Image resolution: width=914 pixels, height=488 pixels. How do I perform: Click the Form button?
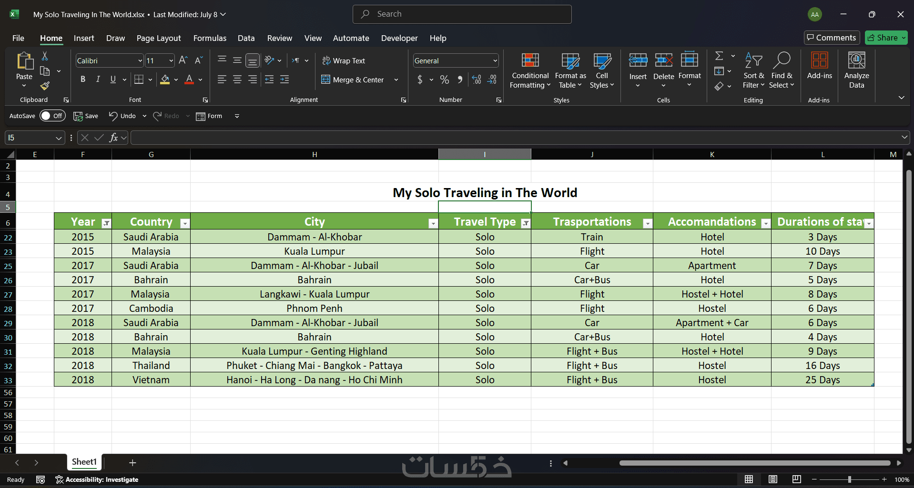(x=209, y=116)
